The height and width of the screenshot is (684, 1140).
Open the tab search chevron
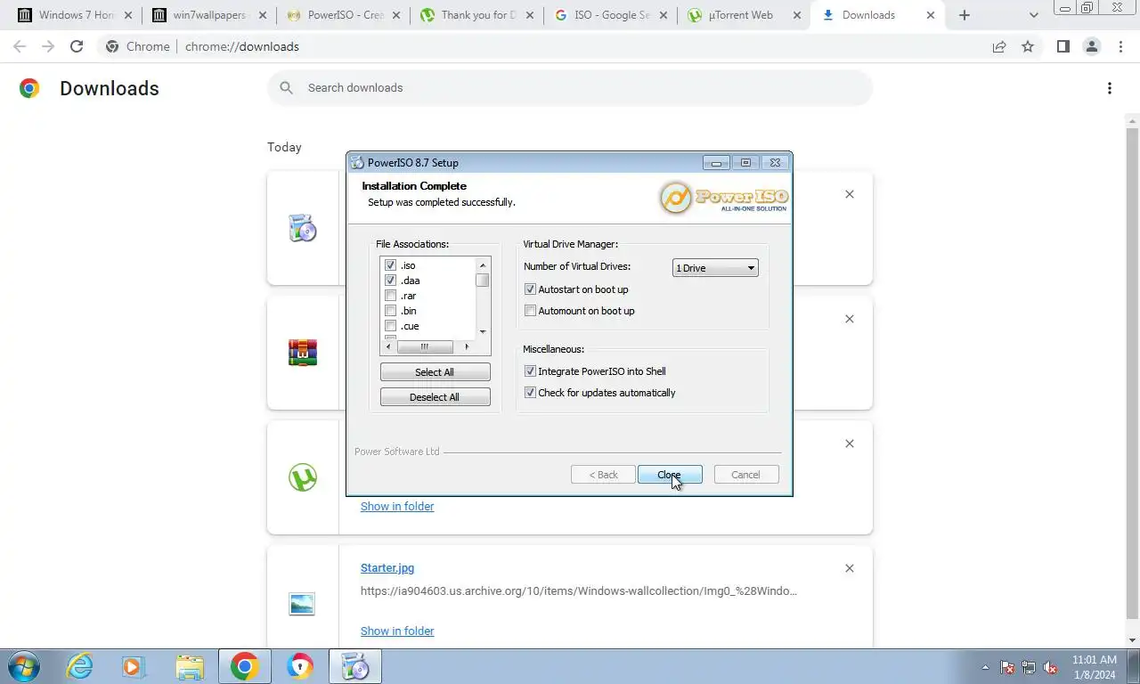pos(1033,15)
